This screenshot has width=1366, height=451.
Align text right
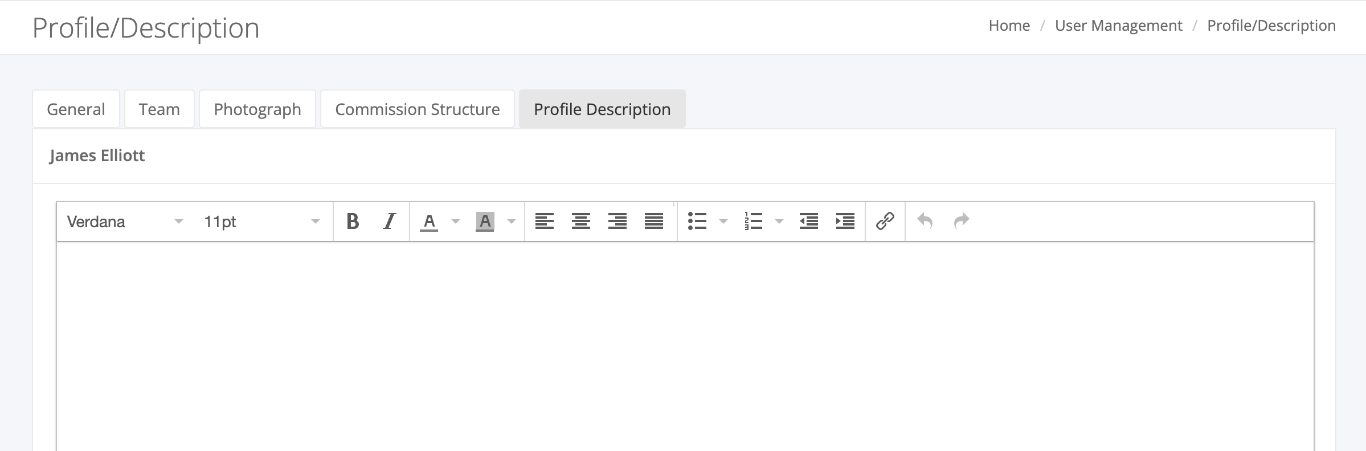(617, 221)
